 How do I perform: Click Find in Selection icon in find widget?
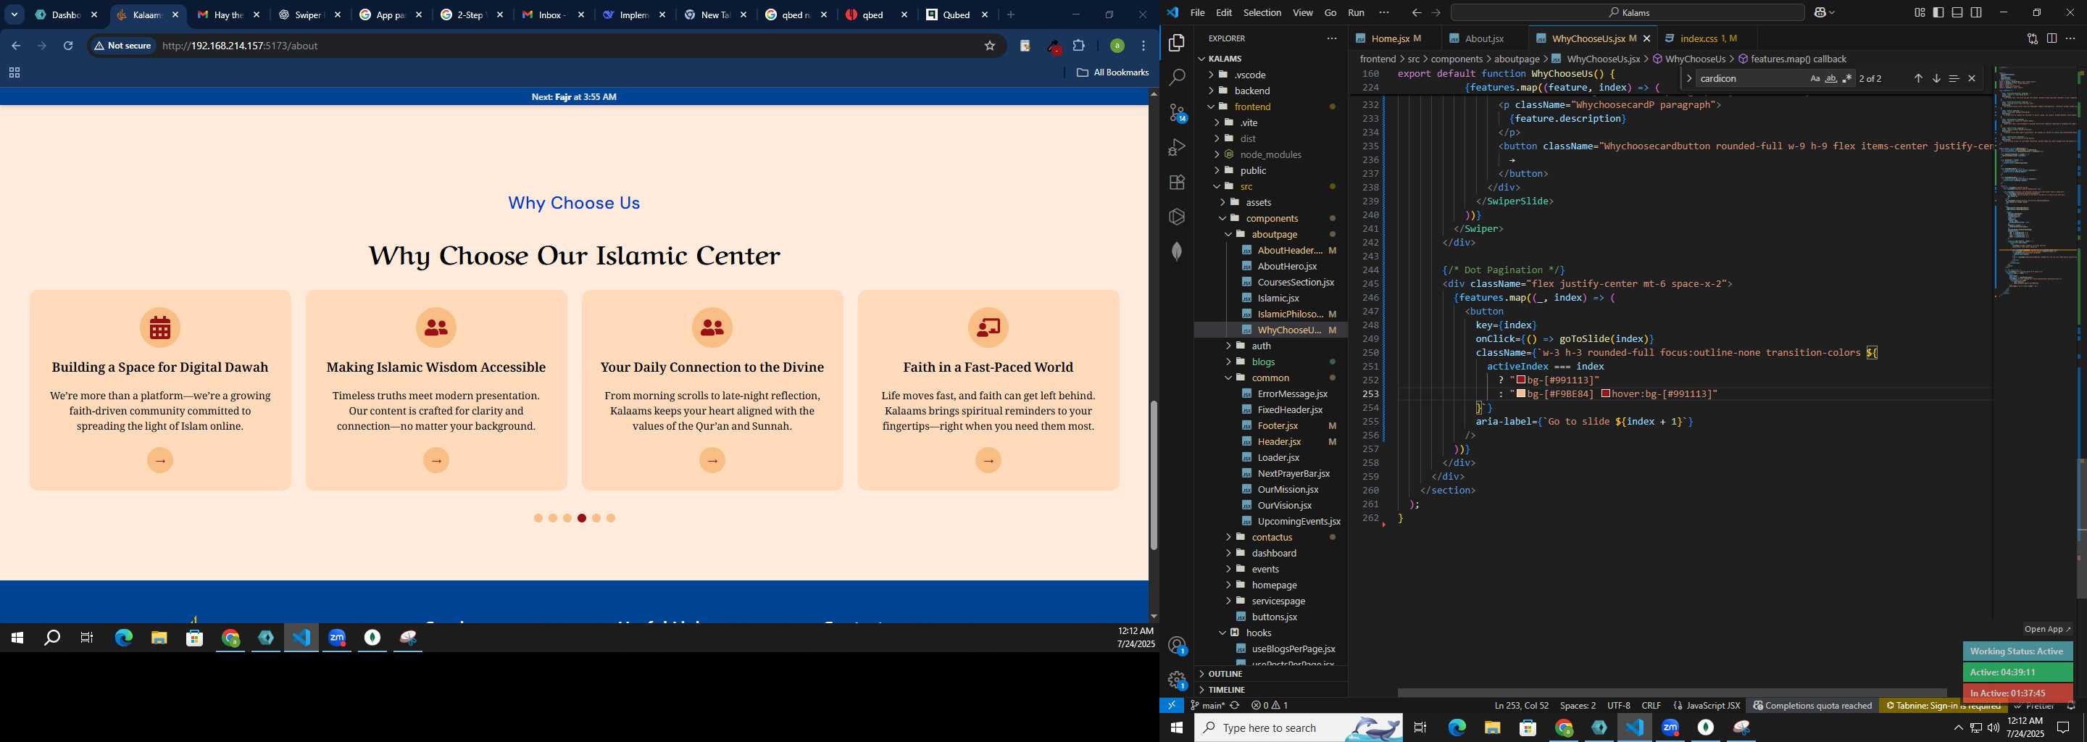1954,78
